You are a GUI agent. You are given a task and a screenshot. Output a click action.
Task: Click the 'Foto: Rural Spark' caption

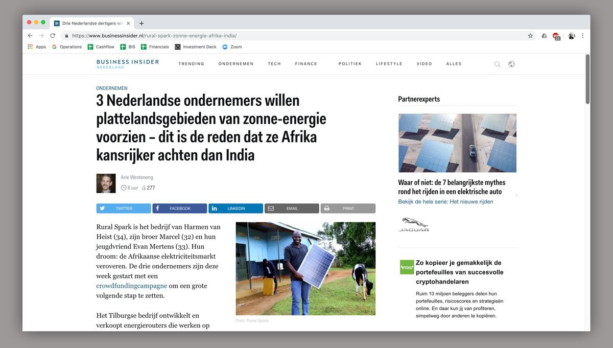click(x=252, y=320)
